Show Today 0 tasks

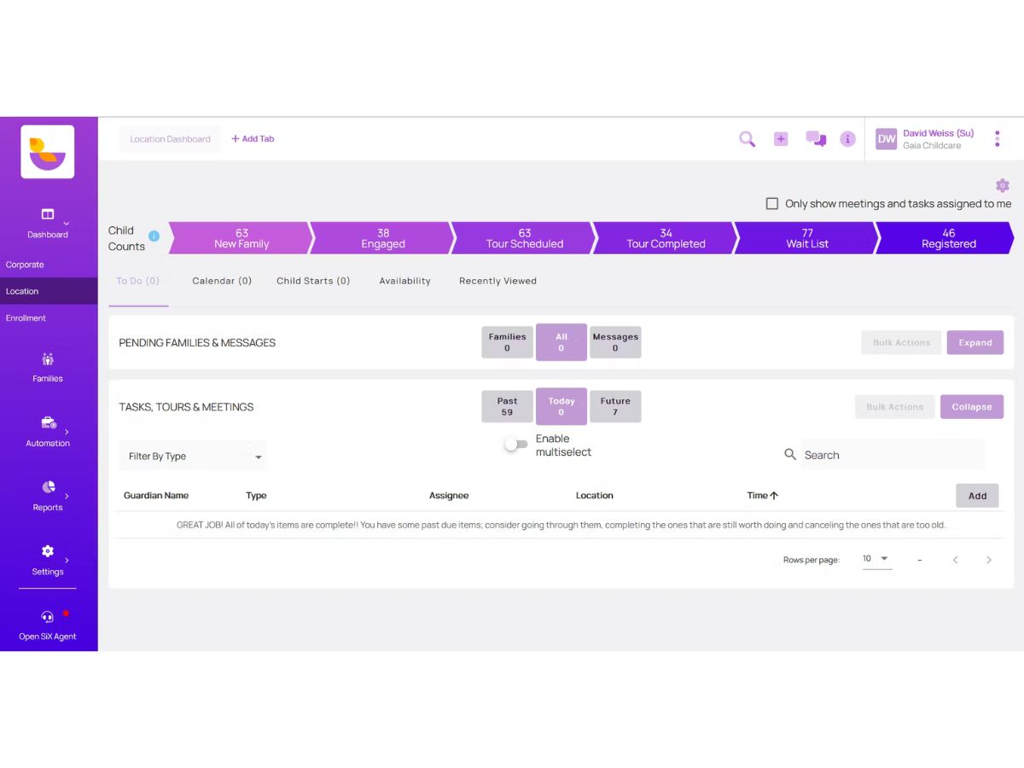(x=561, y=406)
